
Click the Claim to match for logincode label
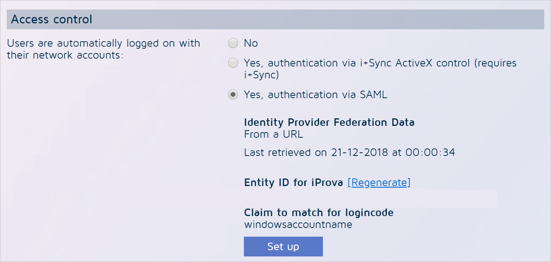[319, 213]
